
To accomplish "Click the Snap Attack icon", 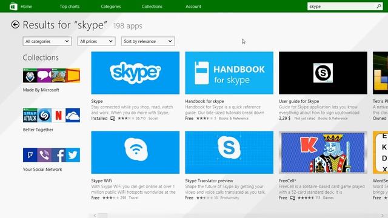I will tap(30, 115).
